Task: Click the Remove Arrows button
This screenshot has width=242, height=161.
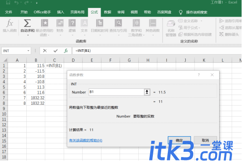Action: tap(229, 34)
